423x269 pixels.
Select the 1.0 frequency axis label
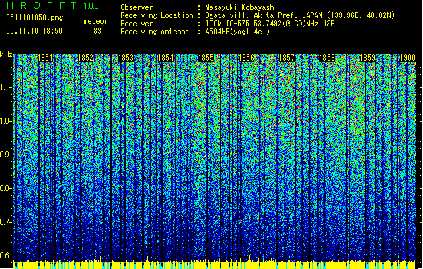click(6, 121)
